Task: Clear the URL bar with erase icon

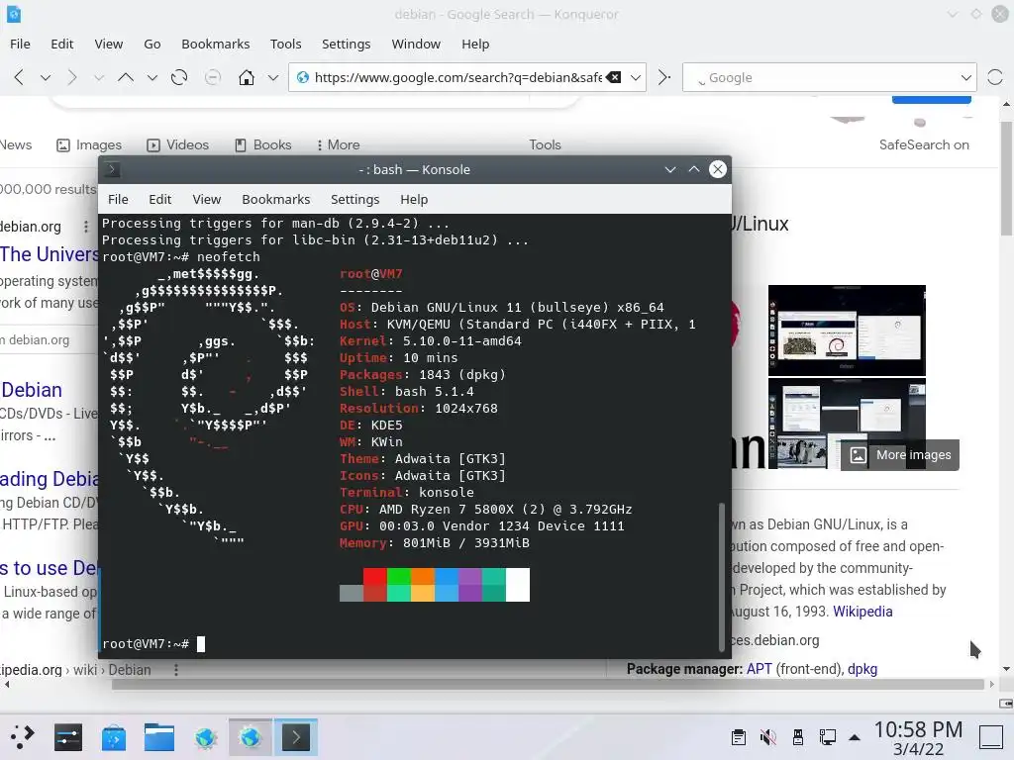Action: click(613, 77)
